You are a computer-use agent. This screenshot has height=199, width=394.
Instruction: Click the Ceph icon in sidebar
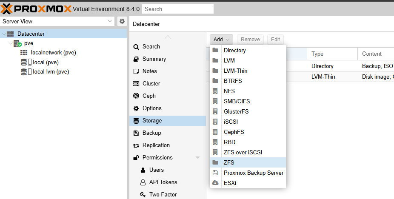pos(136,96)
